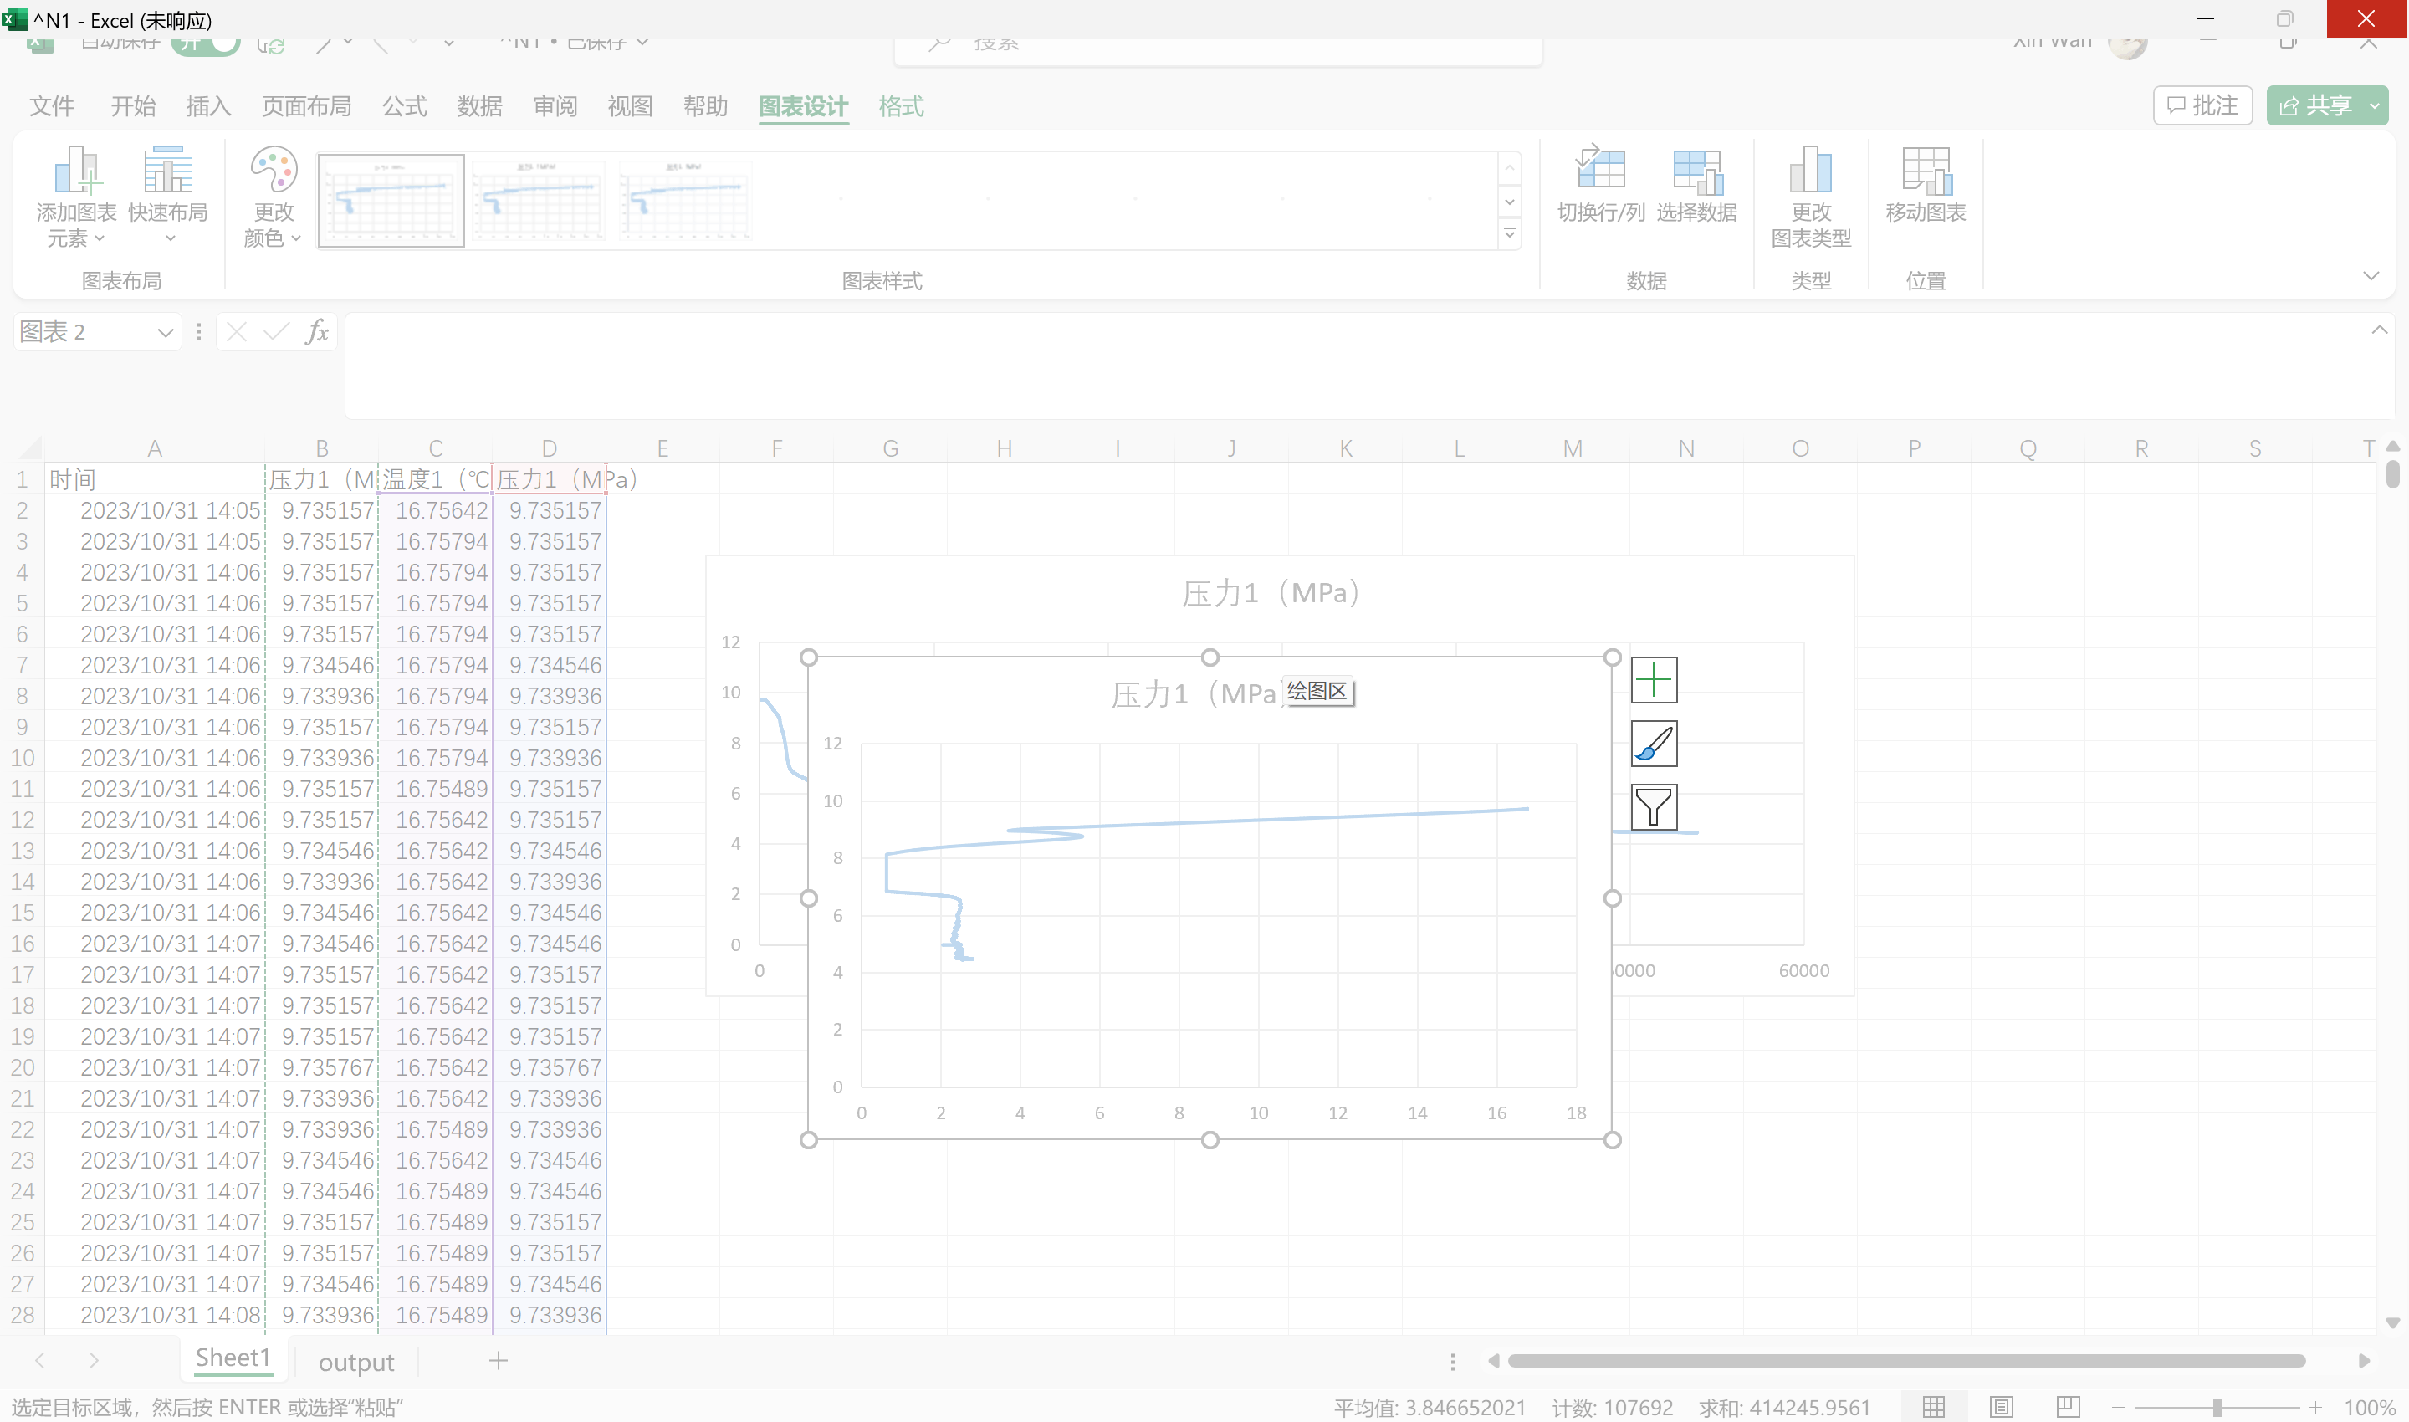Expand the chart styles gallery
The image size is (2409, 1422).
pyautogui.click(x=1509, y=233)
